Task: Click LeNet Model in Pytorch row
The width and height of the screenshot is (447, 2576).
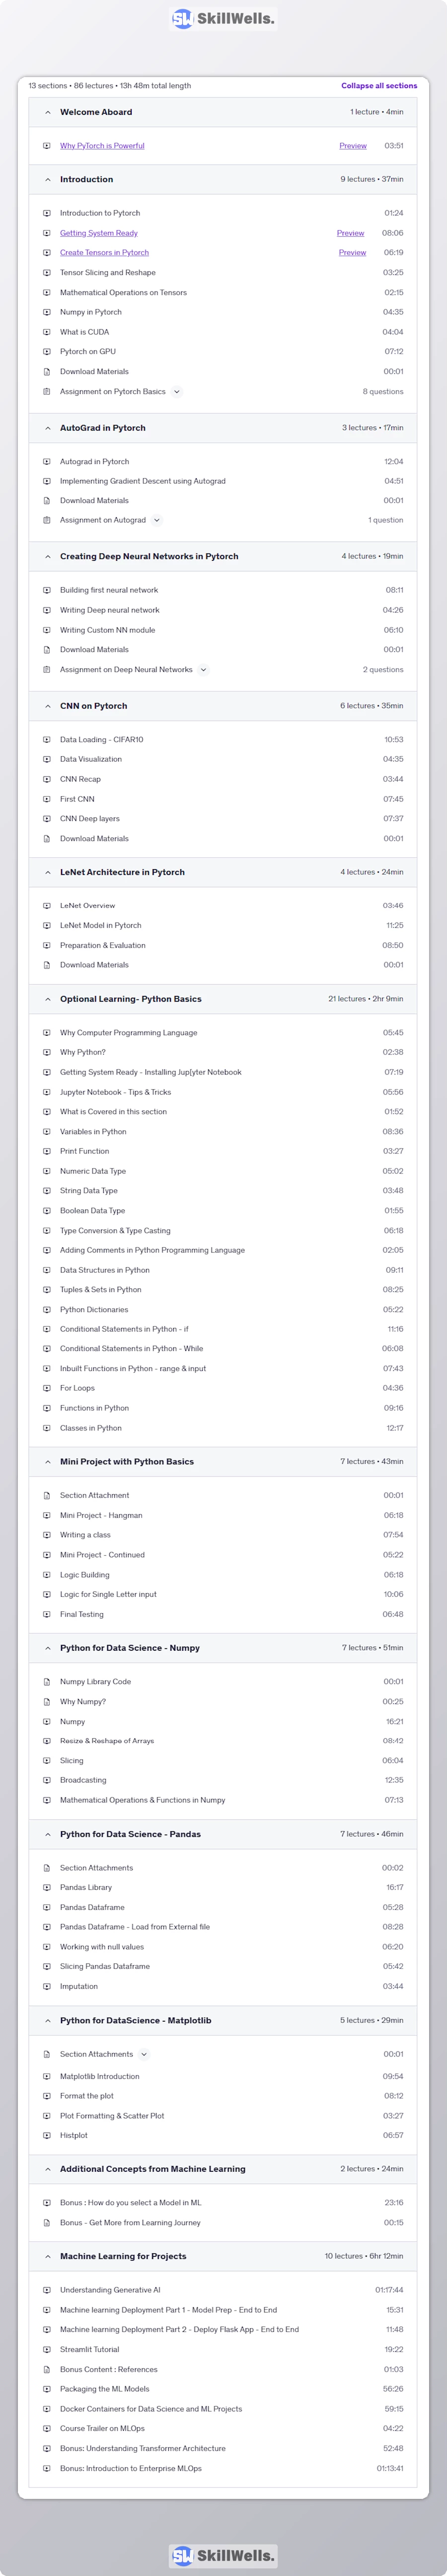Action: [x=223, y=926]
